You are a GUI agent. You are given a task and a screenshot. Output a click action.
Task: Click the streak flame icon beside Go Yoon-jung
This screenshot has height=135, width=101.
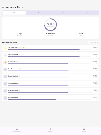(x=23, y=48)
